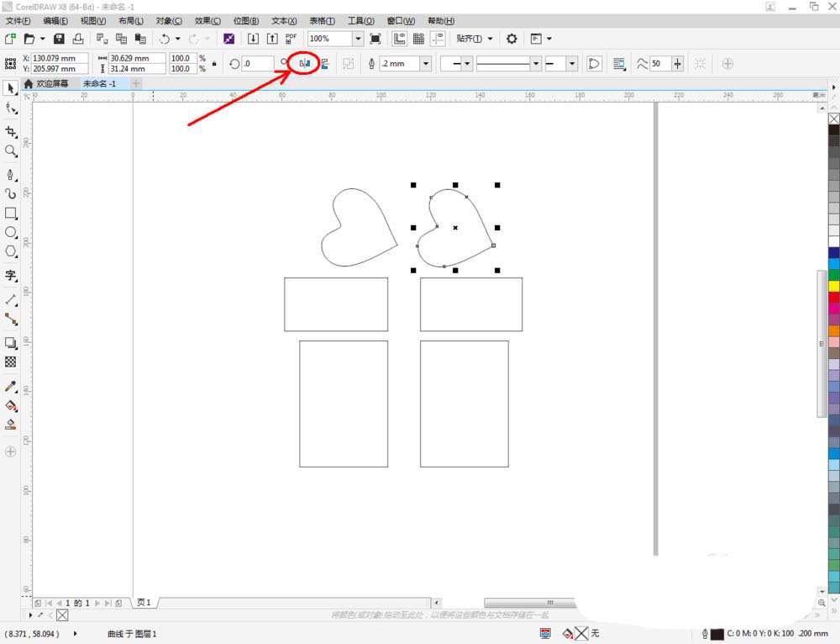Toggle the lock ratio padlock

(214, 64)
